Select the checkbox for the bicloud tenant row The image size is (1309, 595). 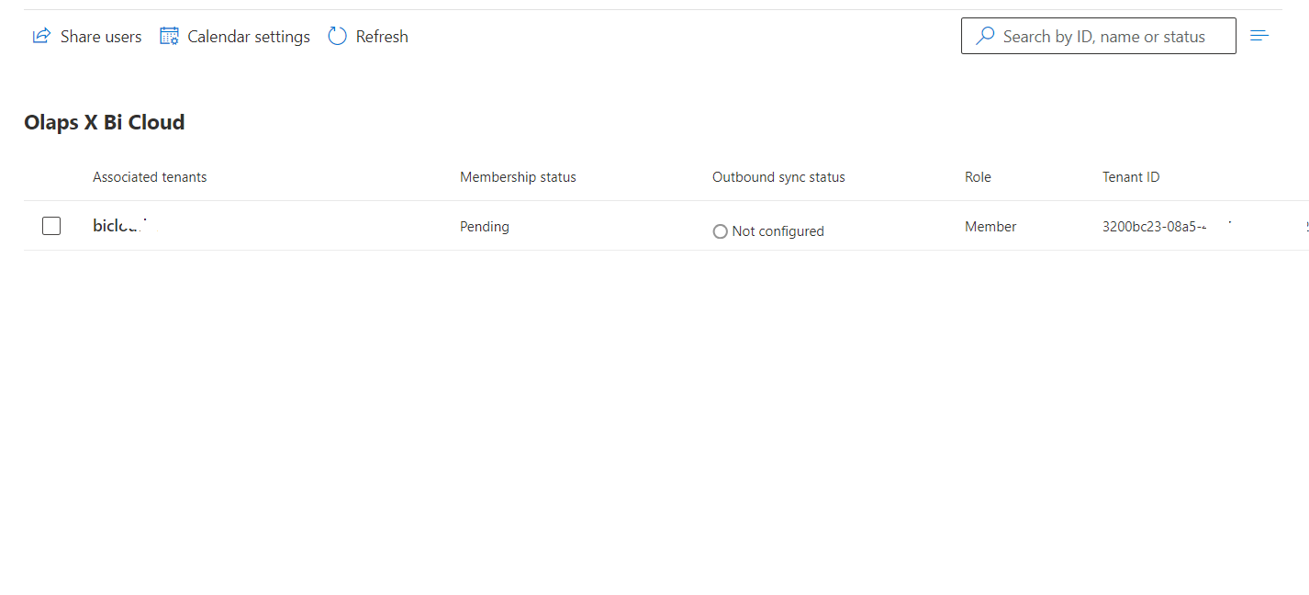pyautogui.click(x=51, y=225)
